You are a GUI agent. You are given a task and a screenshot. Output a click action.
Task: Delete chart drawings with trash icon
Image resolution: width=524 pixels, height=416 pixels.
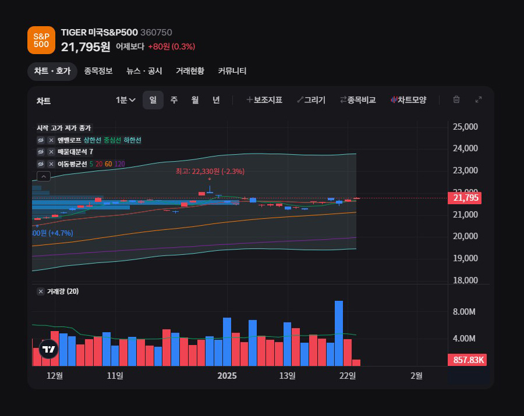coord(456,99)
